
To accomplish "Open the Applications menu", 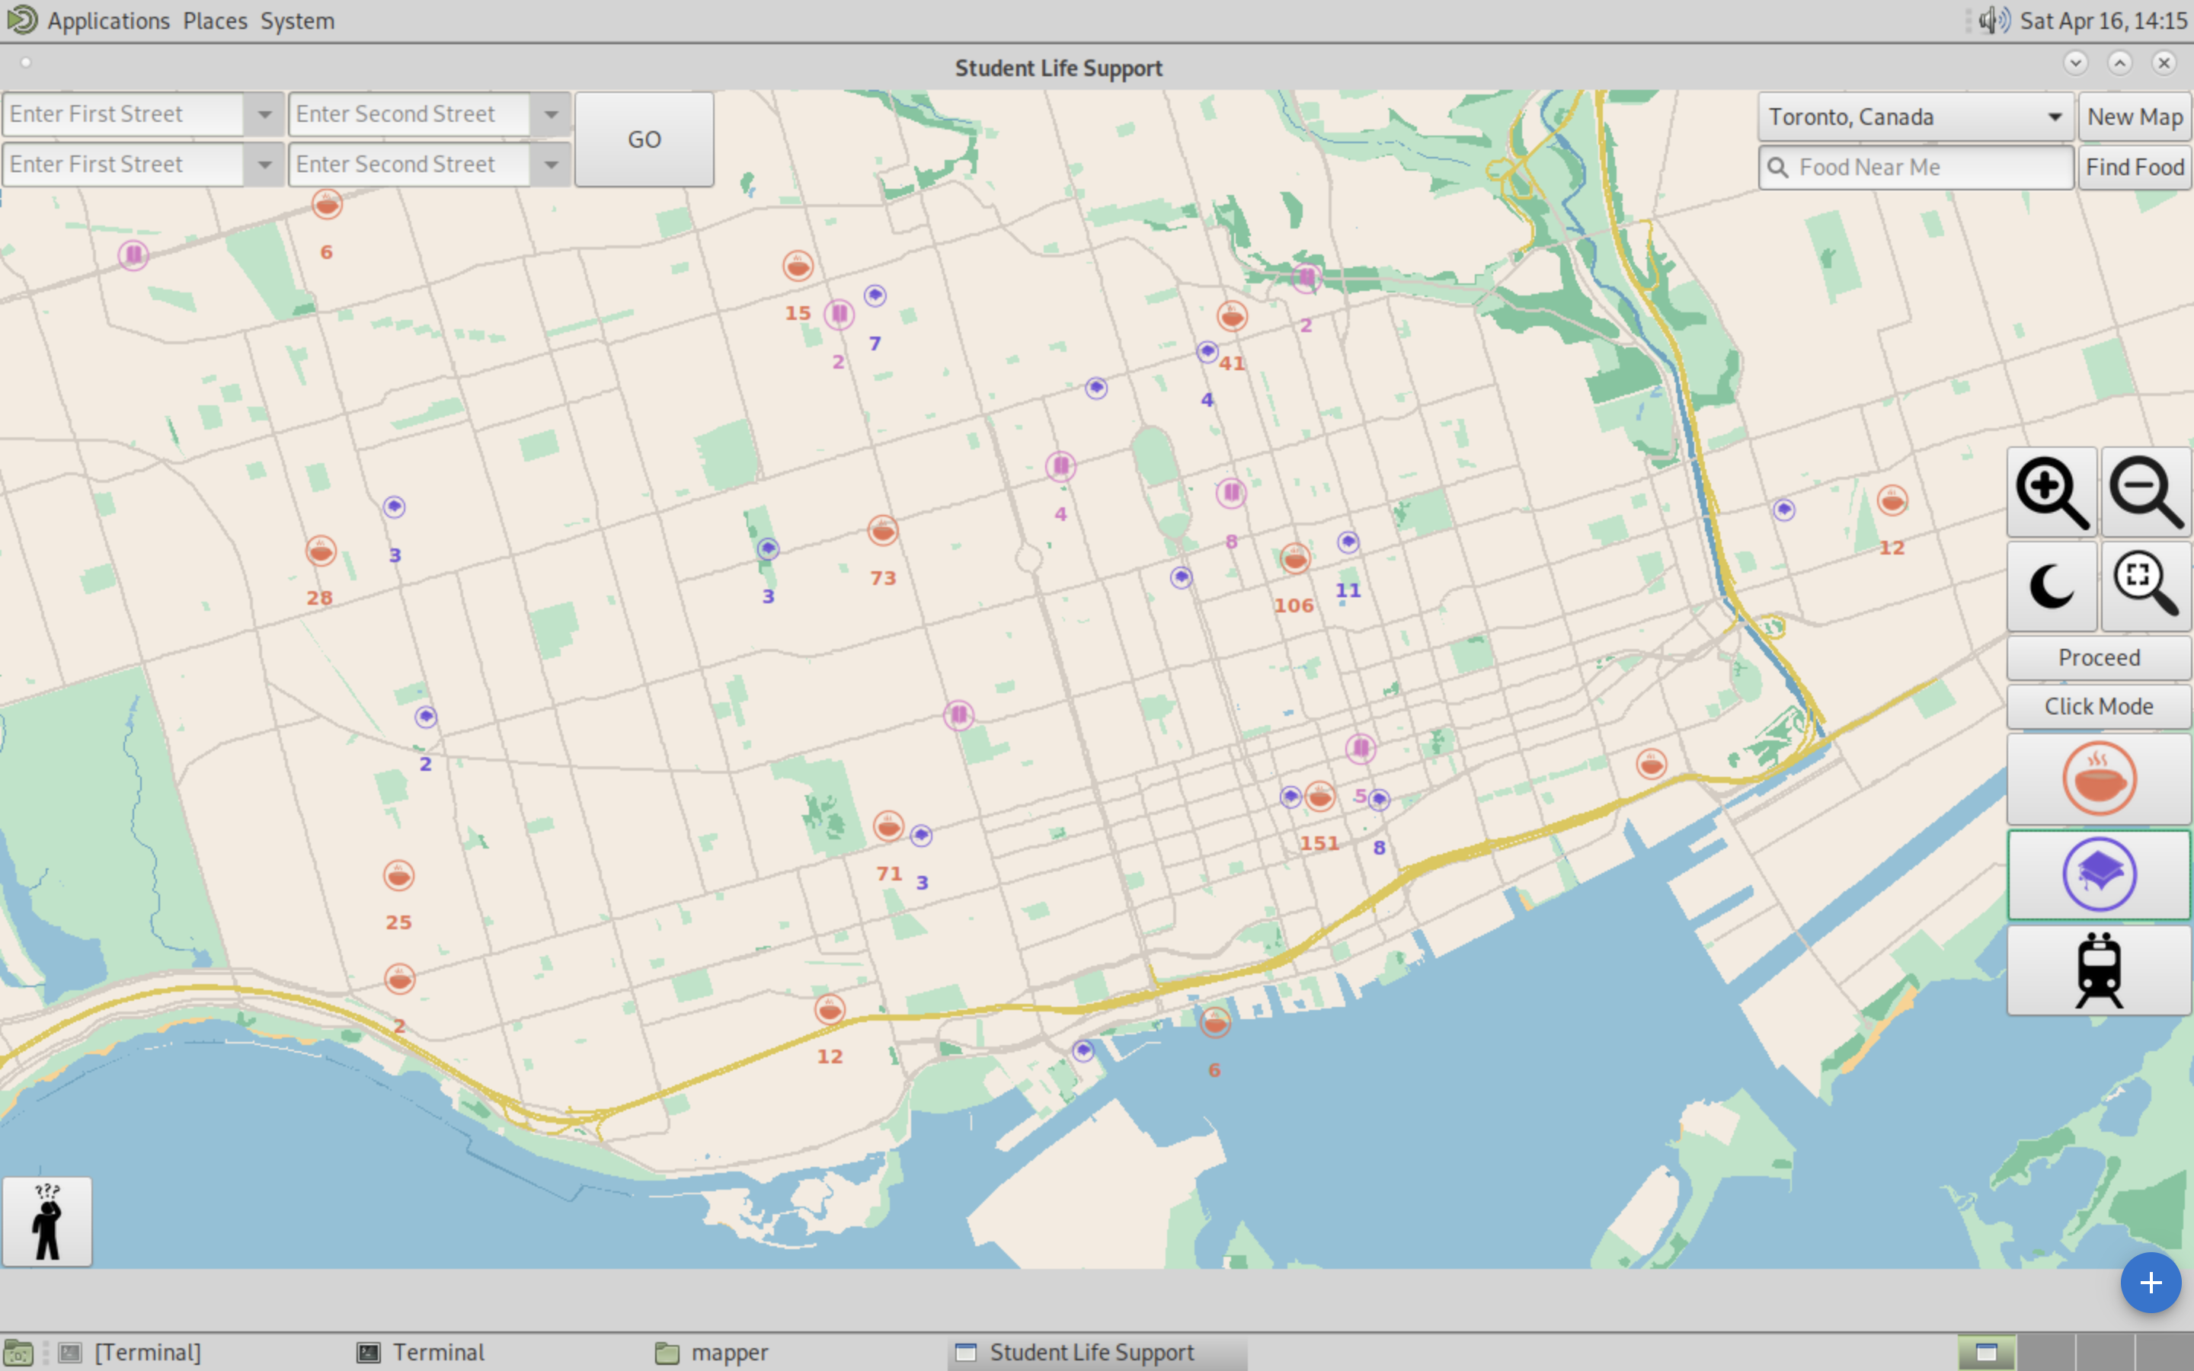I will click(x=108, y=20).
